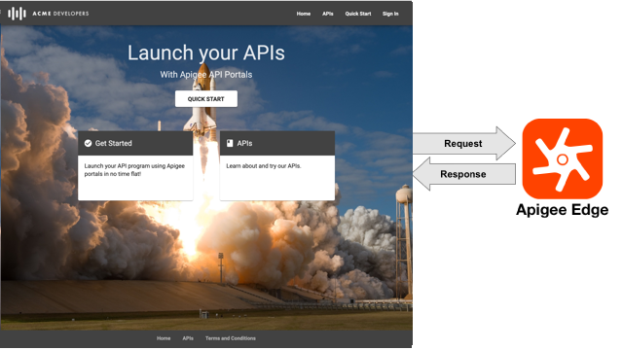The image size is (623, 350).
Task: Click the document icon beside APIs card
Action: coord(230,143)
